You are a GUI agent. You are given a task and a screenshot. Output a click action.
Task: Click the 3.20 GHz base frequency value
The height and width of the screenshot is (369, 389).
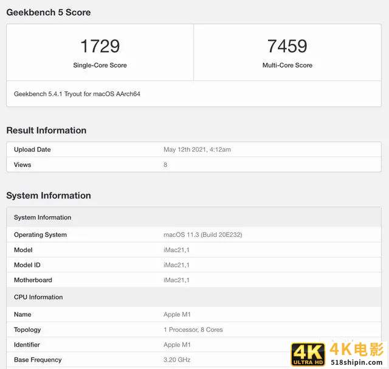(177, 360)
